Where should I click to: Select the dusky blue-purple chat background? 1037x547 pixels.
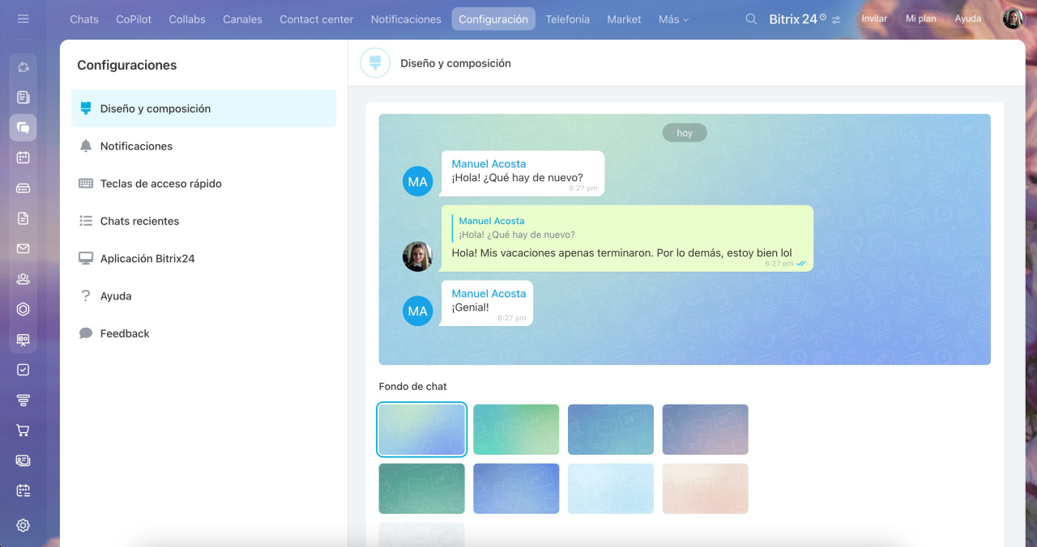(706, 430)
